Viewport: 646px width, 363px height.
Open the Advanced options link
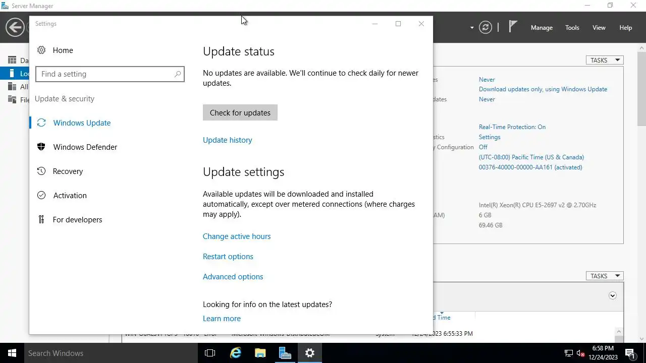pyautogui.click(x=233, y=277)
